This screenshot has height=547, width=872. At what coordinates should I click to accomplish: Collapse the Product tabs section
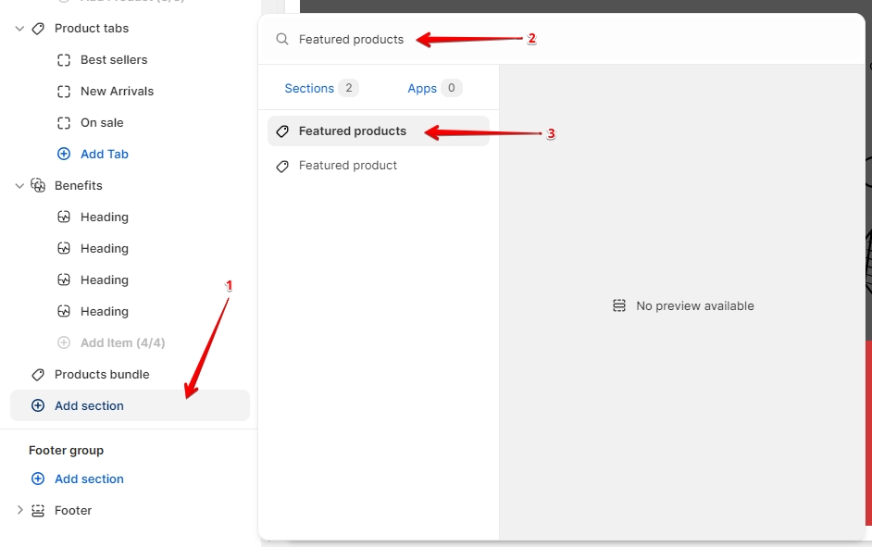(19, 29)
